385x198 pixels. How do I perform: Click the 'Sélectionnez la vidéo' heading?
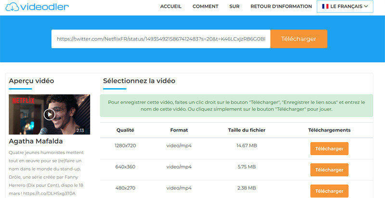[x=139, y=81]
